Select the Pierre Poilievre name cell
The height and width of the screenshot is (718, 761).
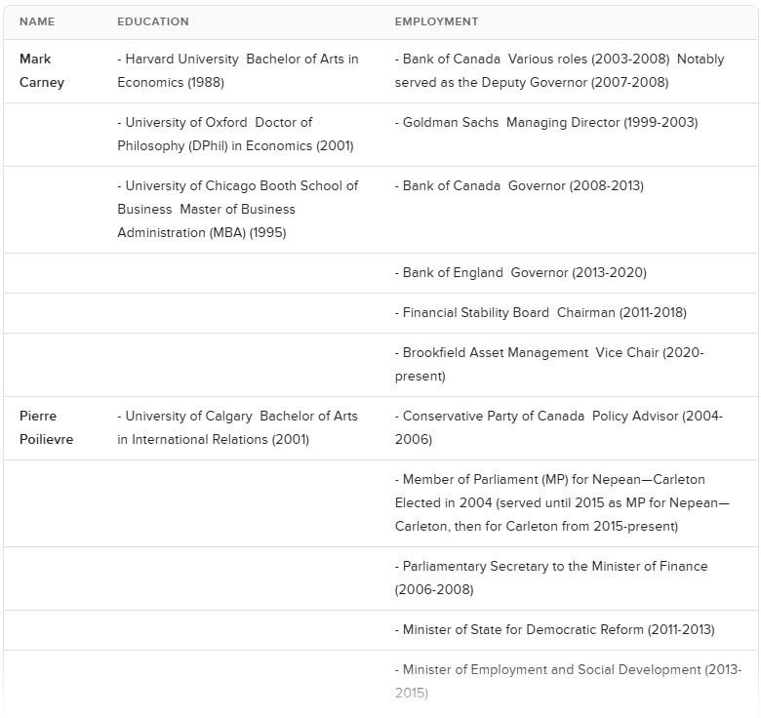click(x=46, y=428)
